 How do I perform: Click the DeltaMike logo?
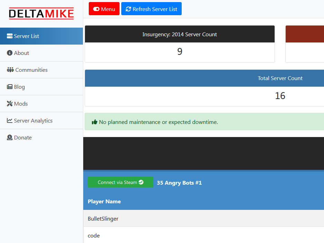[41, 14]
